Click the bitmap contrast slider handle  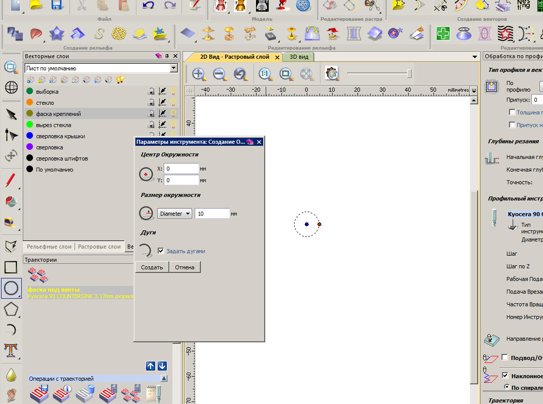[x=409, y=73]
